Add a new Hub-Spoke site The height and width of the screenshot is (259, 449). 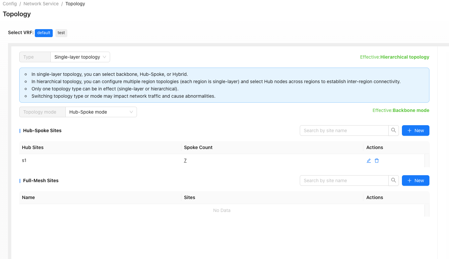pyautogui.click(x=416, y=130)
